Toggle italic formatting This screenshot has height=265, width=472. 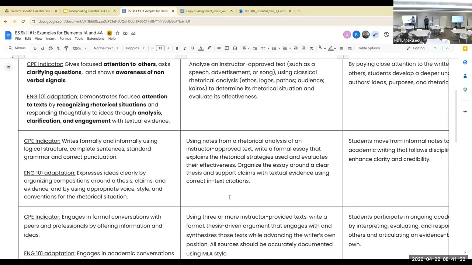click(x=185, y=48)
